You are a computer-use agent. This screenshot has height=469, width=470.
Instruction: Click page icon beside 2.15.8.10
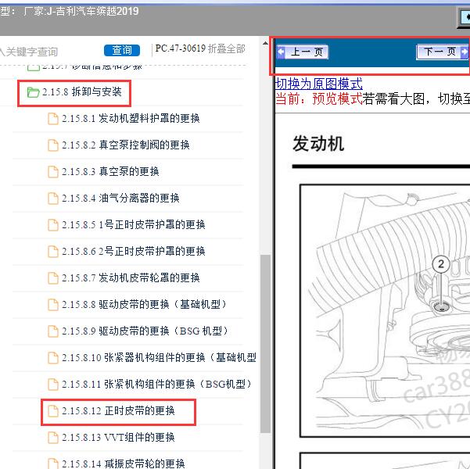53,358
